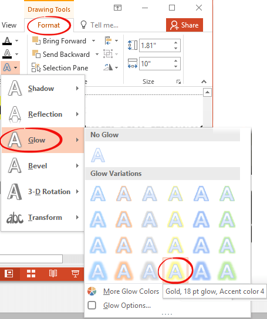Select the No Glow preset
Viewport: 267px width, 319px height.
tap(98, 155)
